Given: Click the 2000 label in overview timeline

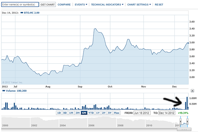Looking at the screenshot, I should (x=5, y=126).
